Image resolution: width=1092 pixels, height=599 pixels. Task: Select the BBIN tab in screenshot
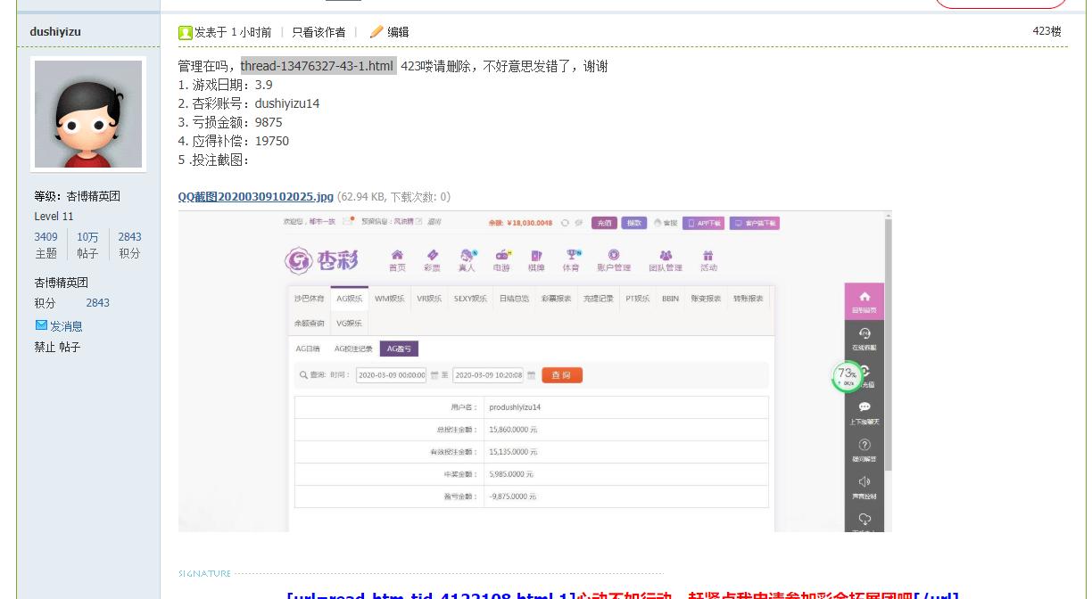click(670, 299)
